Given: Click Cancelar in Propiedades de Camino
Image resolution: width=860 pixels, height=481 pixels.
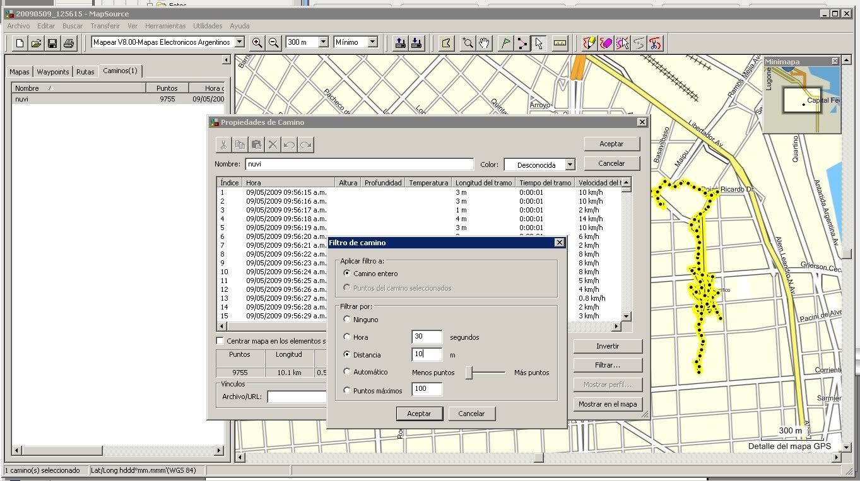Looking at the screenshot, I should point(611,163).
